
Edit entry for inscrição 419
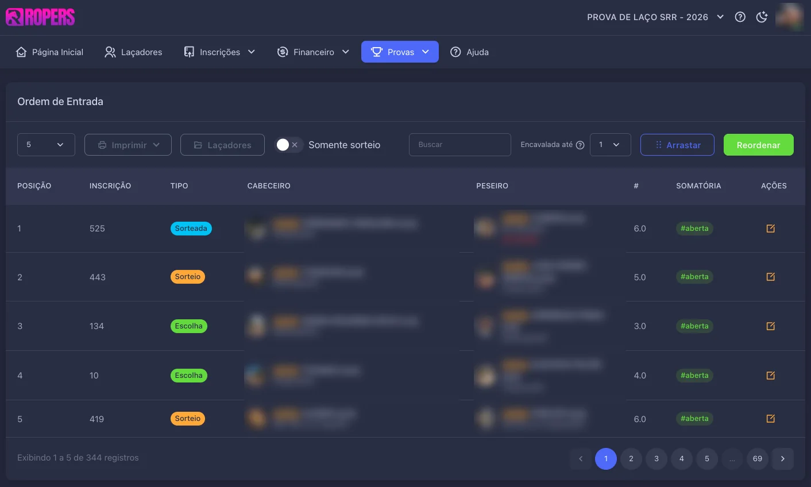pyautogui.click(x=771, y=419)
